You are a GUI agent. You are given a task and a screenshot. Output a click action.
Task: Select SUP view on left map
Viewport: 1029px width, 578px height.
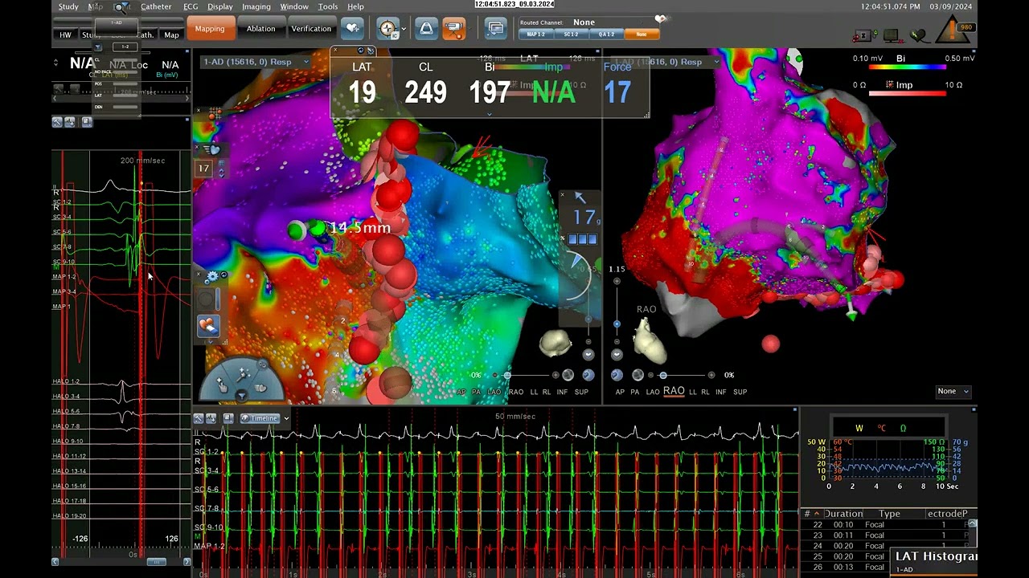point(581,392)
